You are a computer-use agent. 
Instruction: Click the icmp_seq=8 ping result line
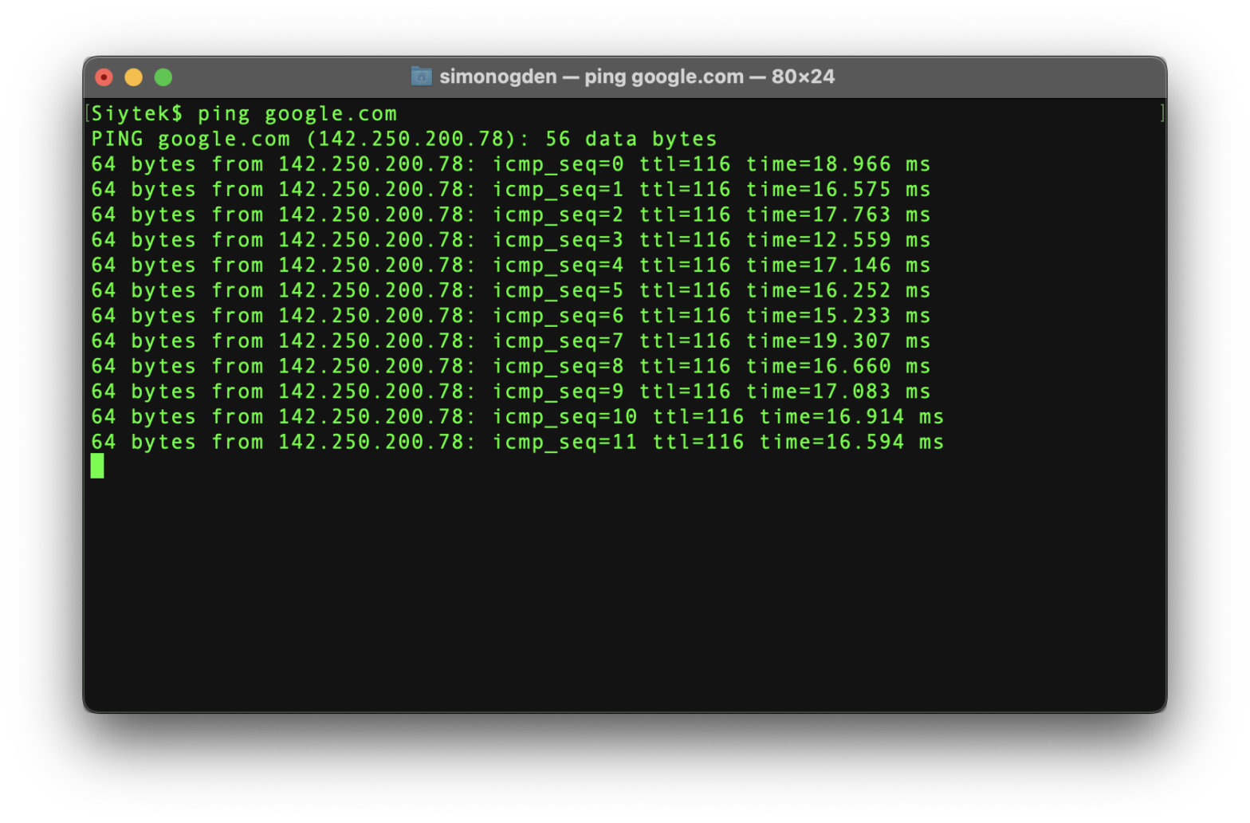(510, 367)
